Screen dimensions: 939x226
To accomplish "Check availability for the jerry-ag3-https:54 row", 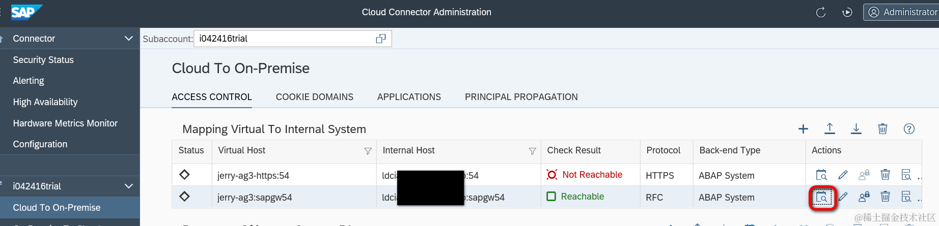I will (821, 175).
